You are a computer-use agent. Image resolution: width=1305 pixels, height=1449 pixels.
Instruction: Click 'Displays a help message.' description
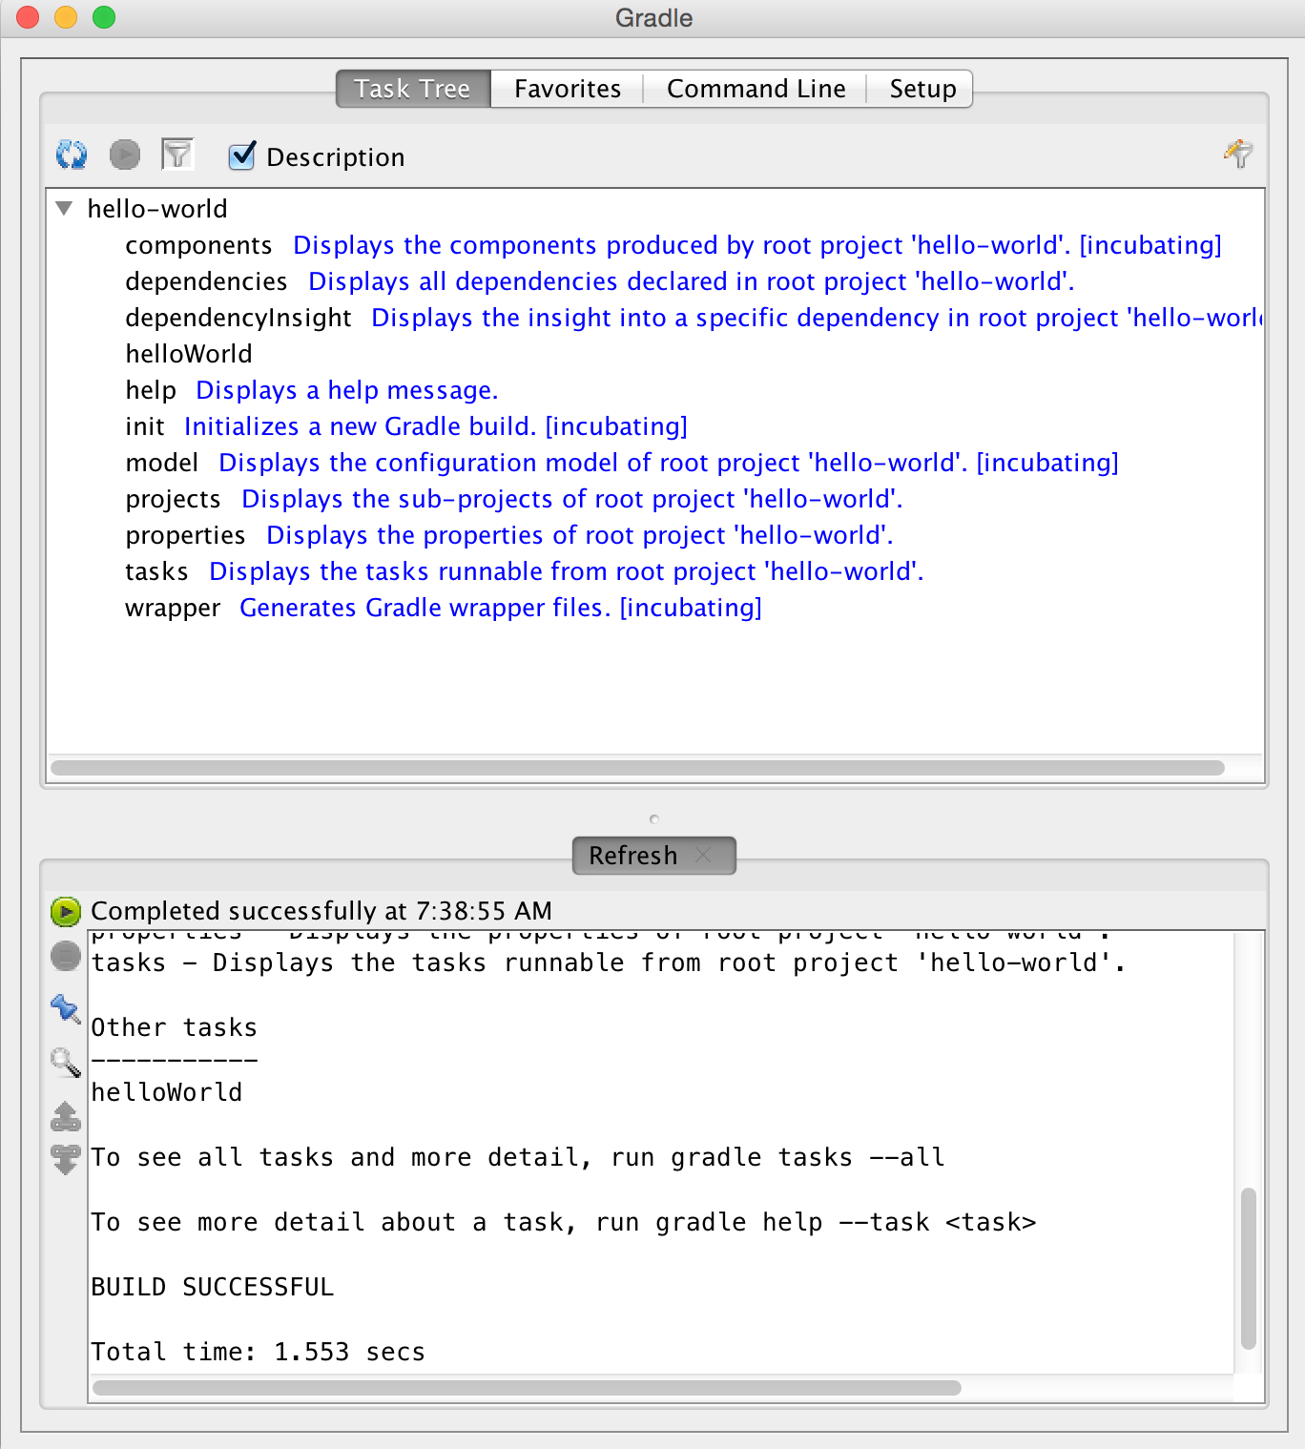[x=347, y=390]
